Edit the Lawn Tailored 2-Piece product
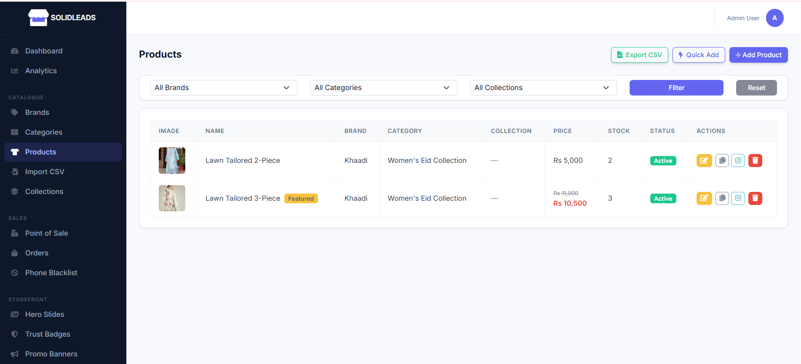801x364 pixels. [x=704, y=160]
